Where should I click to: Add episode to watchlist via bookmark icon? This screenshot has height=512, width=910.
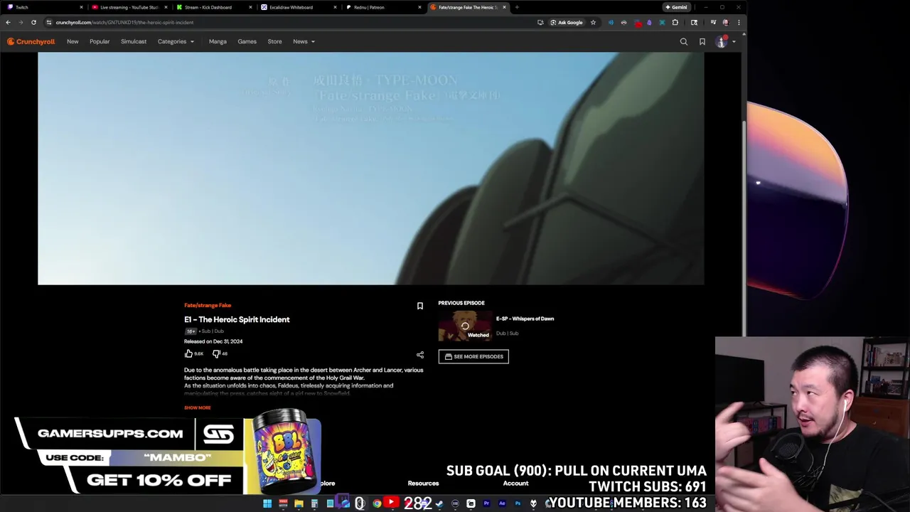coord(420,306)
